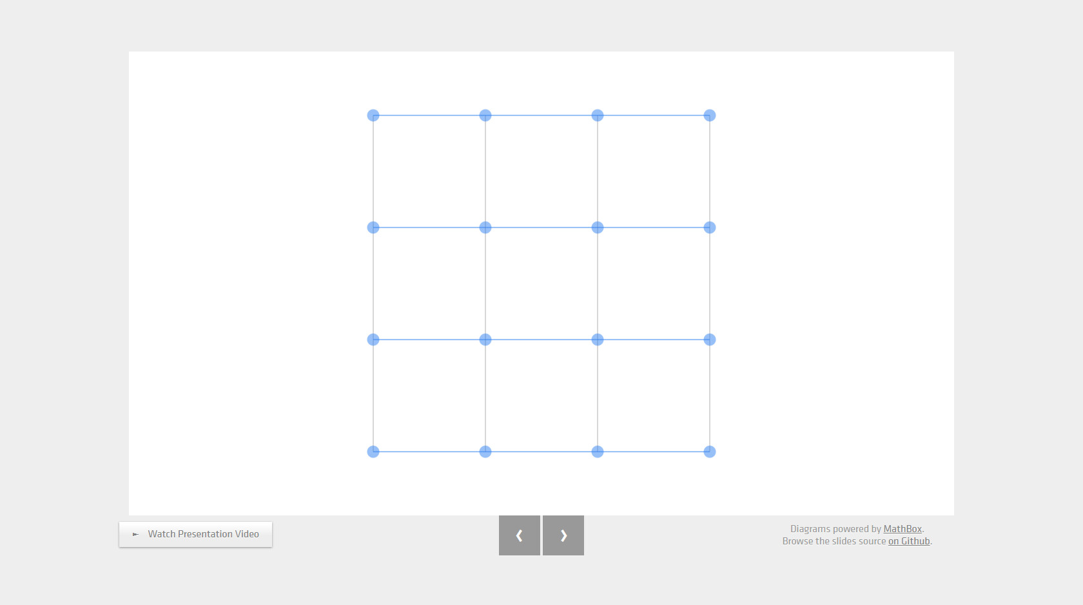Click leftmost node in third row
Screen dimensions: 1083x605
tap(373, 340)
